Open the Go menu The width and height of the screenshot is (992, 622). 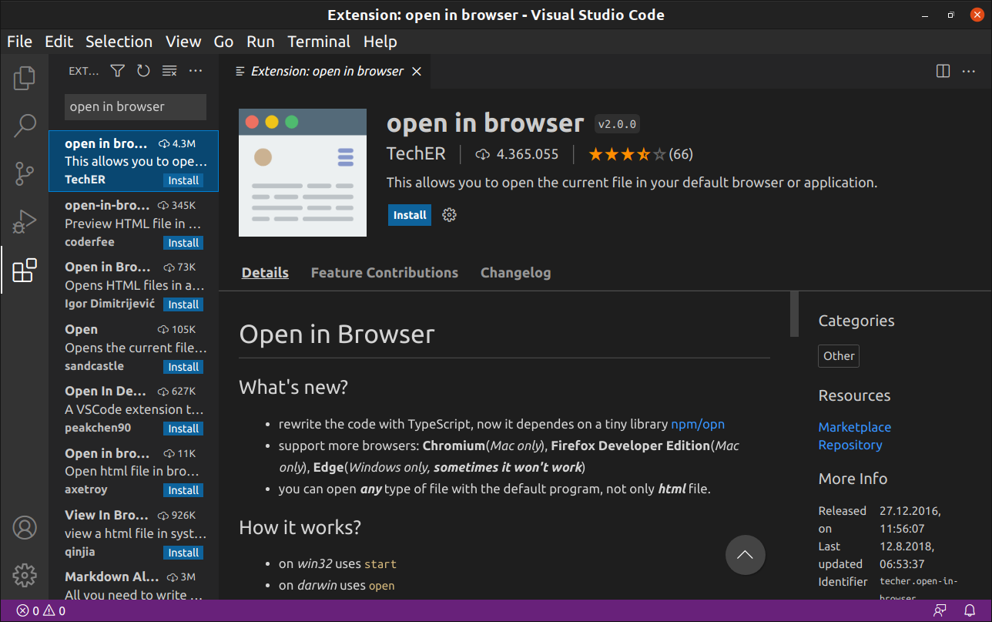pos(223,42)
